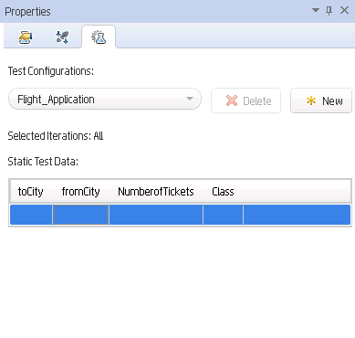Close the Properties panel
This screenshot has height=338, width=355.
[344, 10]
